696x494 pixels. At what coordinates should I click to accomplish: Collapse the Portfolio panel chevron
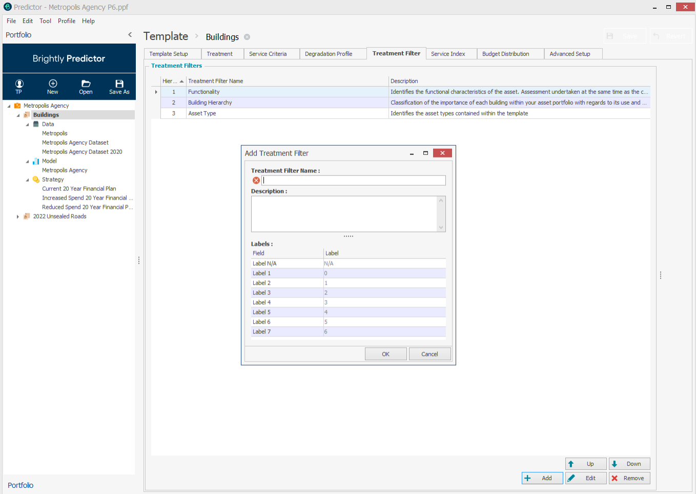[130, 35]
